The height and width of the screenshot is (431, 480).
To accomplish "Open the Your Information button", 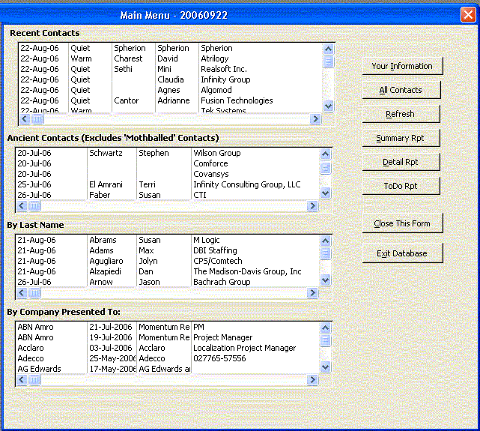I will pos(402,66).
